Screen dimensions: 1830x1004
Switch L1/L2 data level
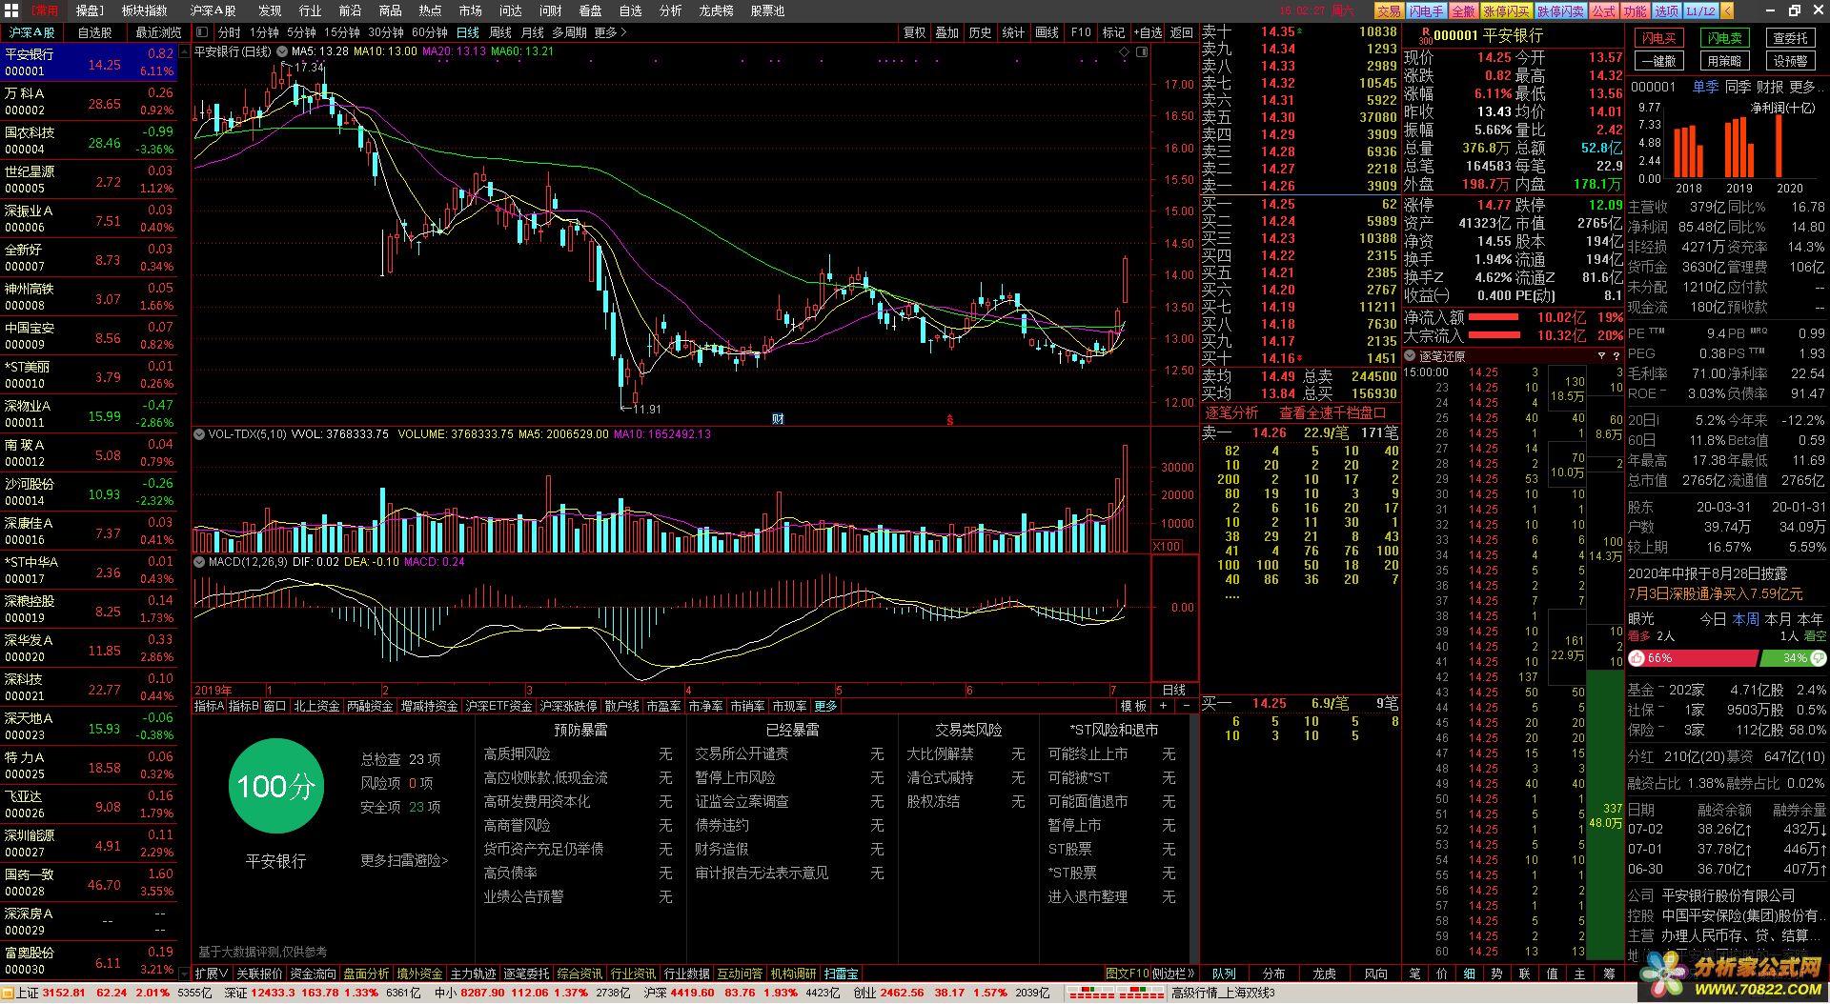1700,11
